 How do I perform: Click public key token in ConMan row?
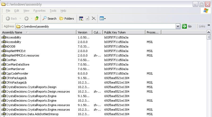pos(116,60)
